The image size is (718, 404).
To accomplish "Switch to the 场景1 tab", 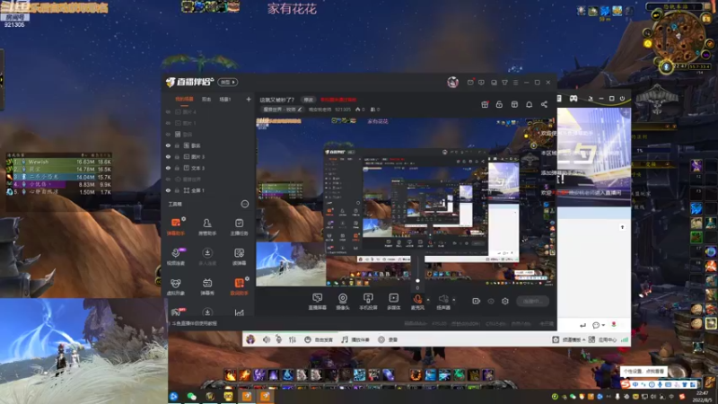I will (225, 99).
